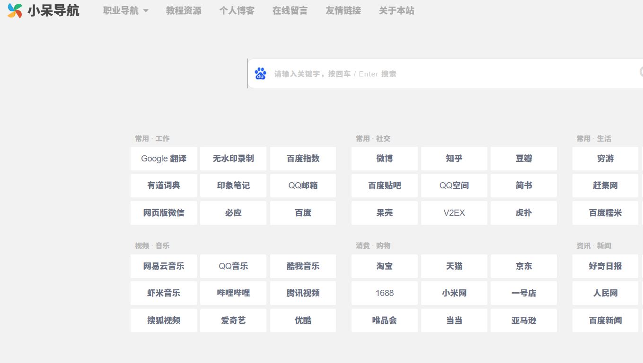Click the 哔哩哔哩 link

click(x=233, y=293)
